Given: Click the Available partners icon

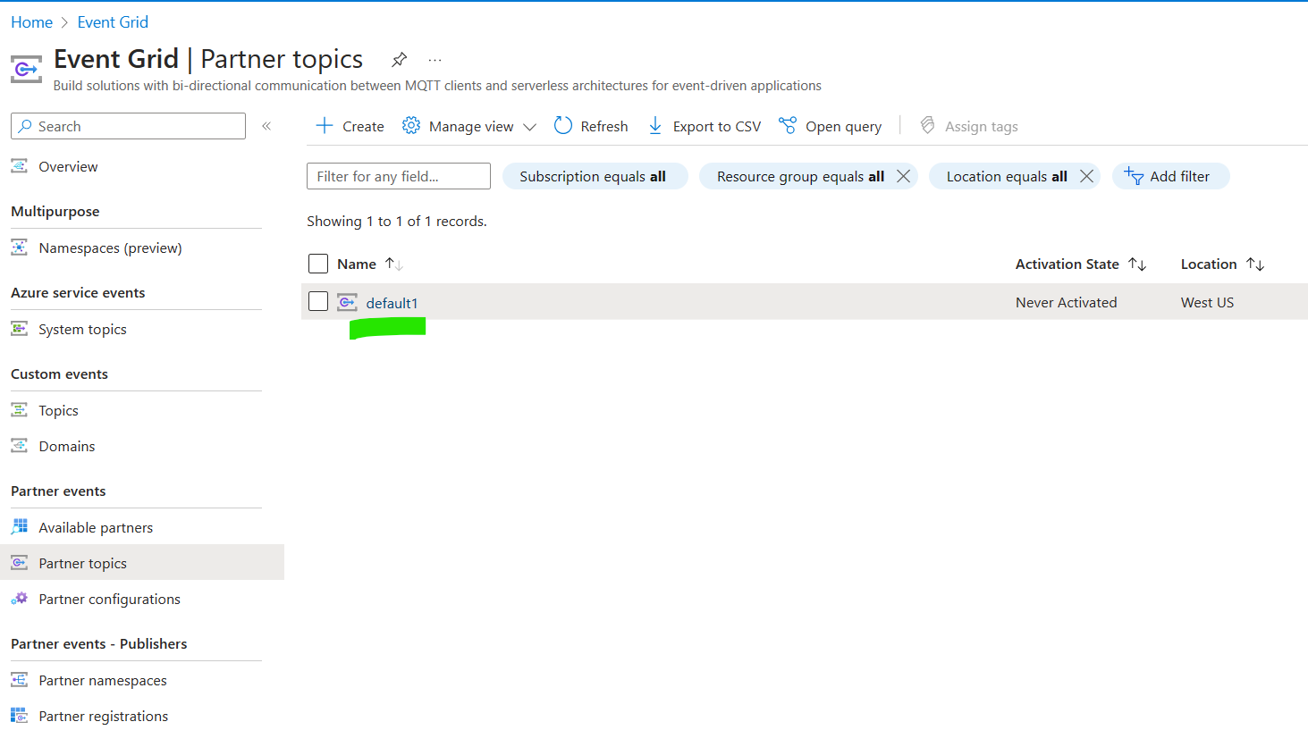Looking at the screenshot, I should pyautogui.click(x=19, y=527).
